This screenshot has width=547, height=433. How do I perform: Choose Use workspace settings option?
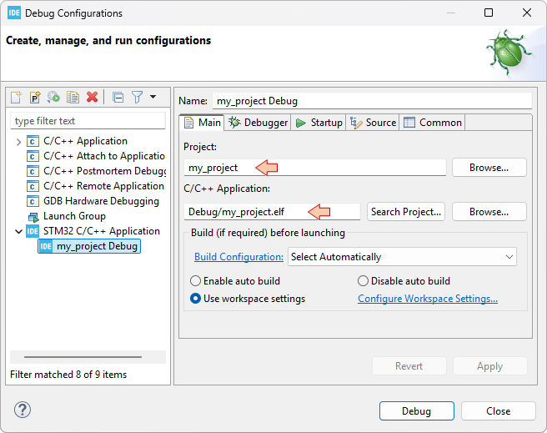[x=196, y=299]
